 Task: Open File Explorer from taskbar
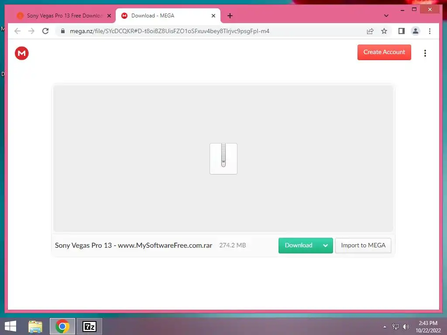35,326
